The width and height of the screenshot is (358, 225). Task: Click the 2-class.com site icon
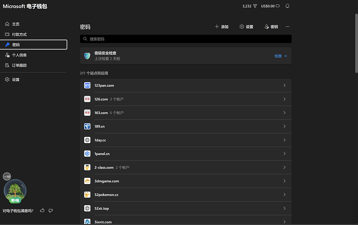coord(87,167)
